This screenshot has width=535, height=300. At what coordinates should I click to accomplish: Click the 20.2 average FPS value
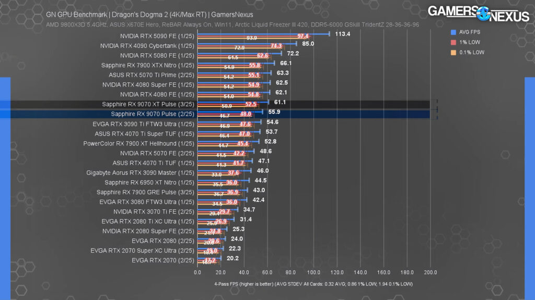coord(232,258)
